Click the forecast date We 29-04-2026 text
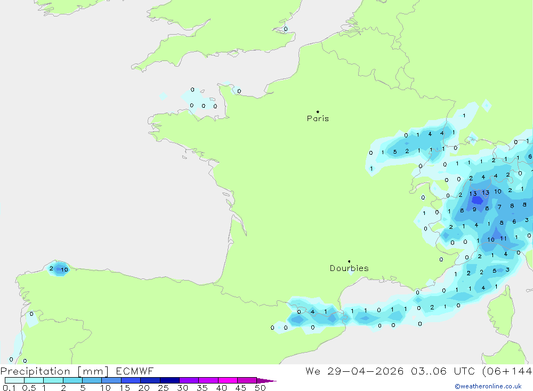Image resolution: width=533 pixels, height=391 pixels. click(354, 371)
